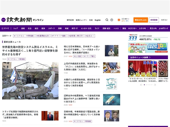The image size is (170, 127).
Task: Select 科学・IT in navigation bar
Action: (x=75, y=28)
